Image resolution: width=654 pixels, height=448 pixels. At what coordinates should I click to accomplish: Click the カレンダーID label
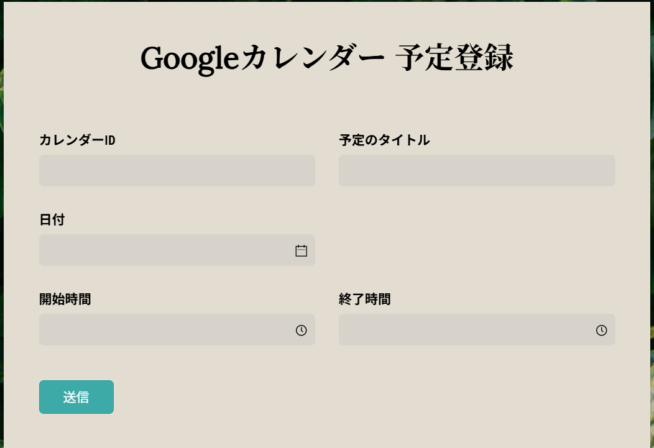pos(77,140)
